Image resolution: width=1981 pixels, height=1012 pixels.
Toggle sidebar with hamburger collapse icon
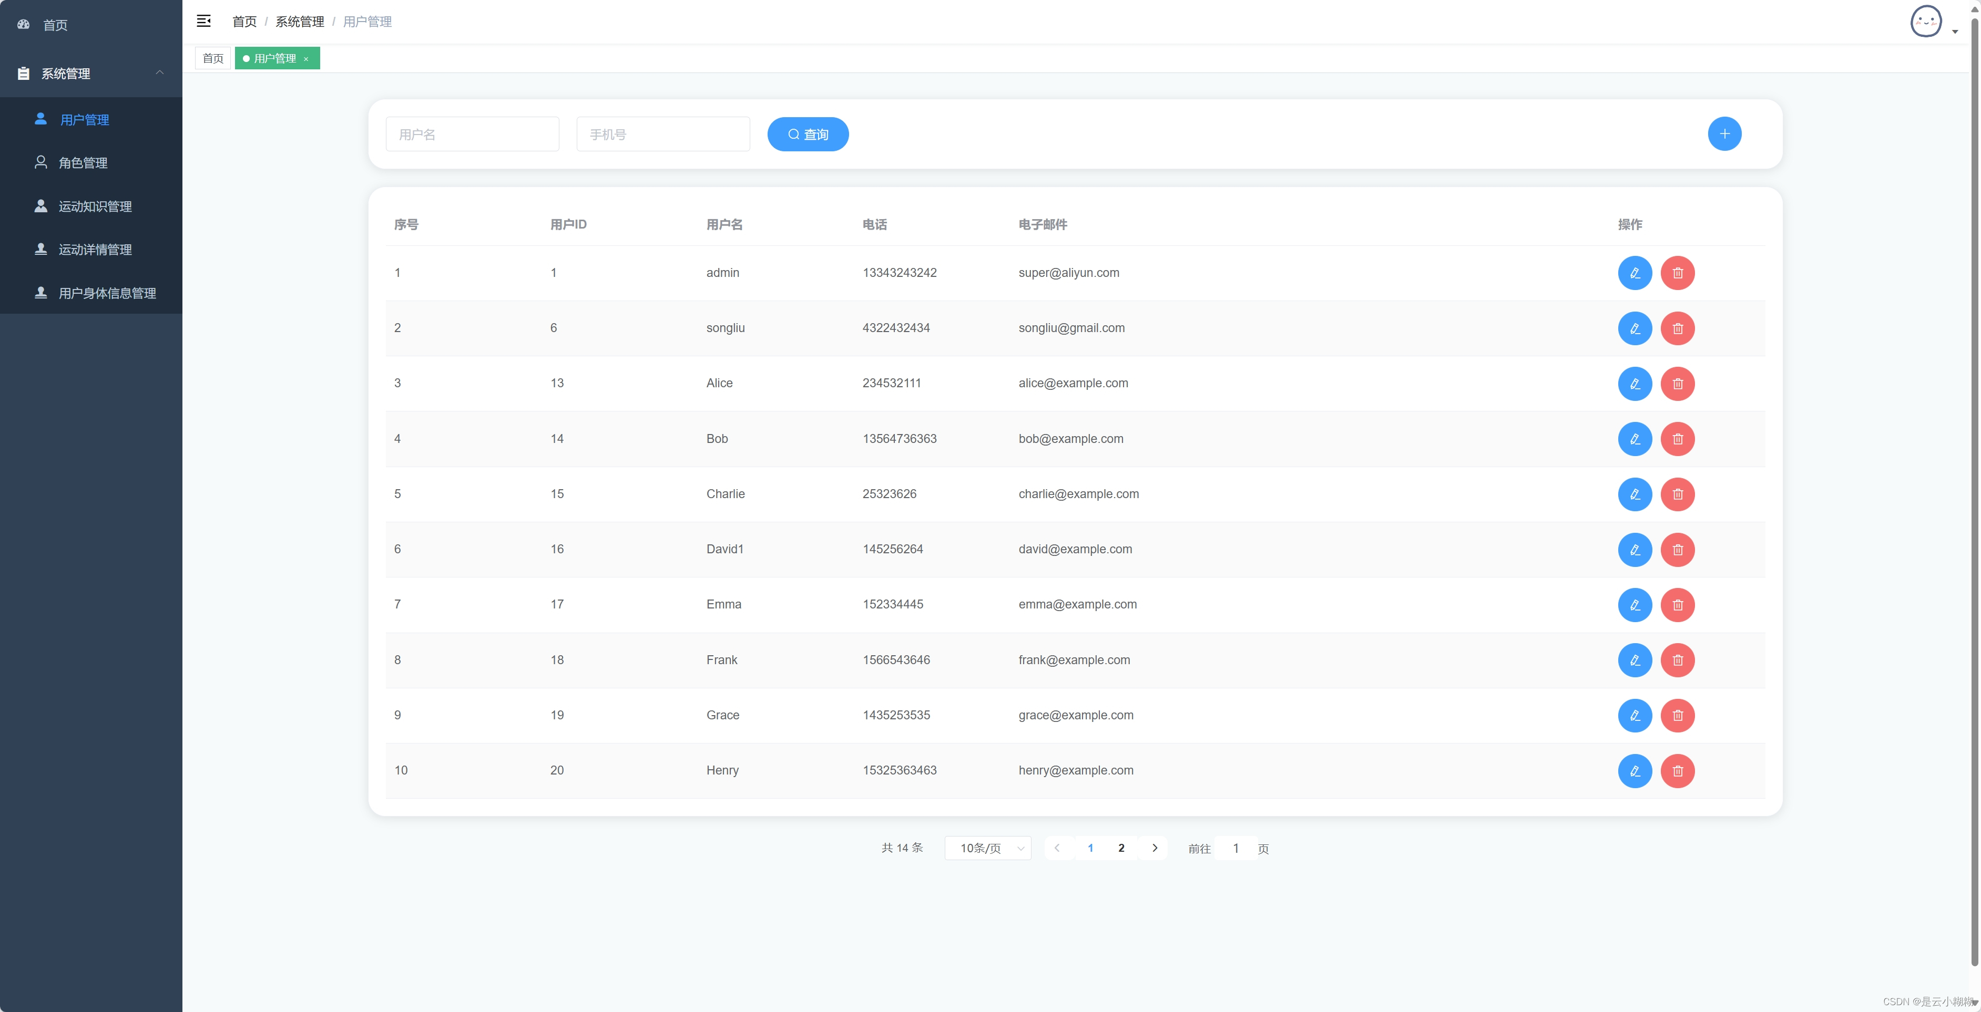click(x=204, y=22)
